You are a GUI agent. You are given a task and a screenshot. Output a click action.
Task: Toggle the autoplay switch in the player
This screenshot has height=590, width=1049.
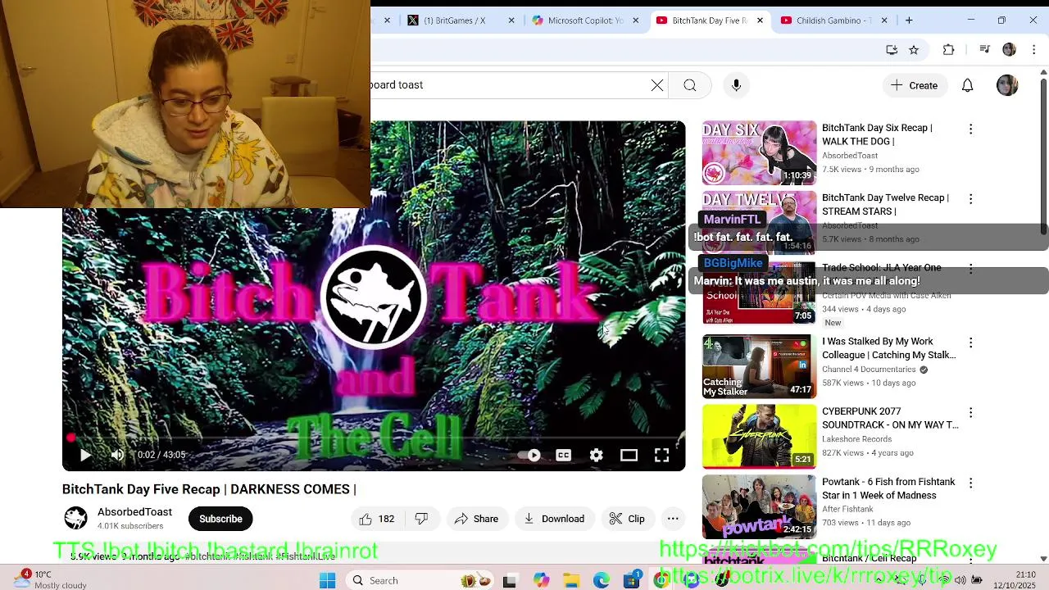[530, 456]
